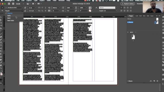The height and width of the screenshot is (92, 164).
Task: Click the text stroke None swatch
Action: (90, 11)
